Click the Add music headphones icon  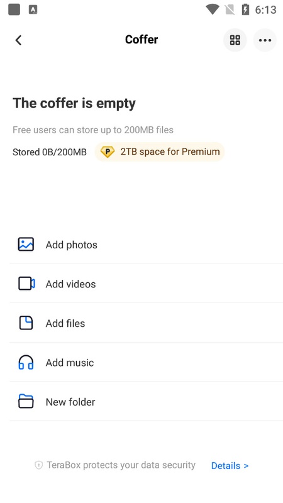click(x=26, y=362)
